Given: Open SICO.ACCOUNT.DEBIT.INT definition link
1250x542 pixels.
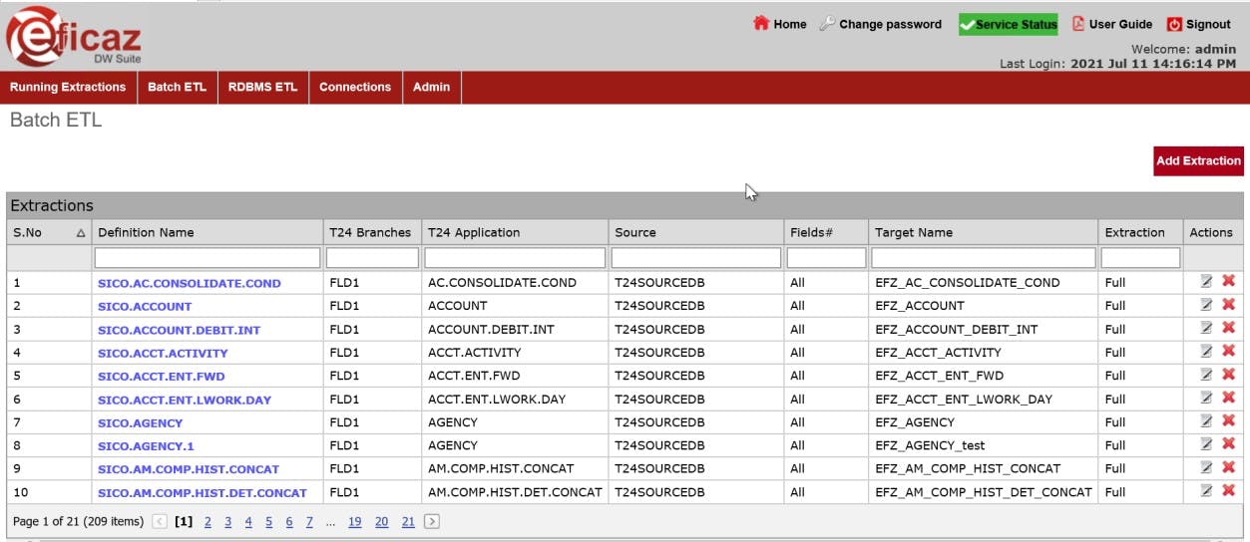Looking at the screenshot, I should [x=179, y=330].
